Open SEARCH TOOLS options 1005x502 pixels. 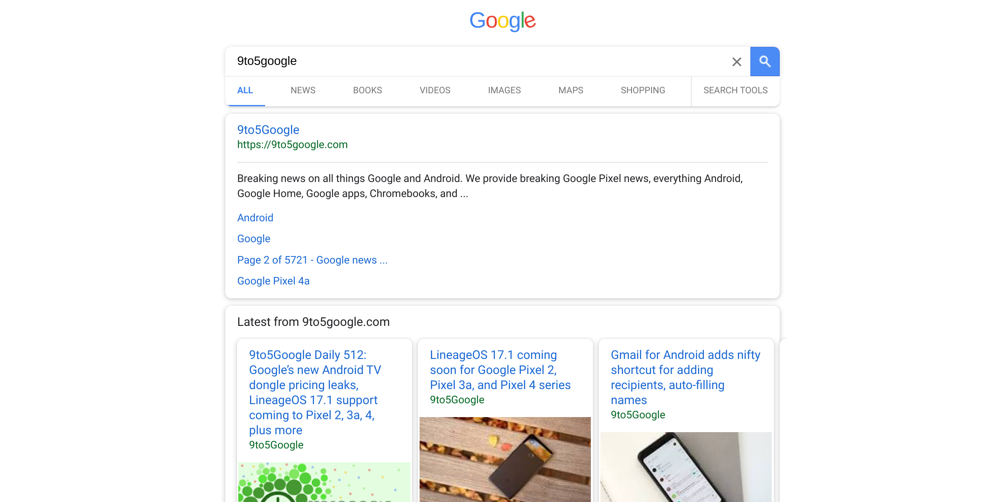[x=735, y=90]
